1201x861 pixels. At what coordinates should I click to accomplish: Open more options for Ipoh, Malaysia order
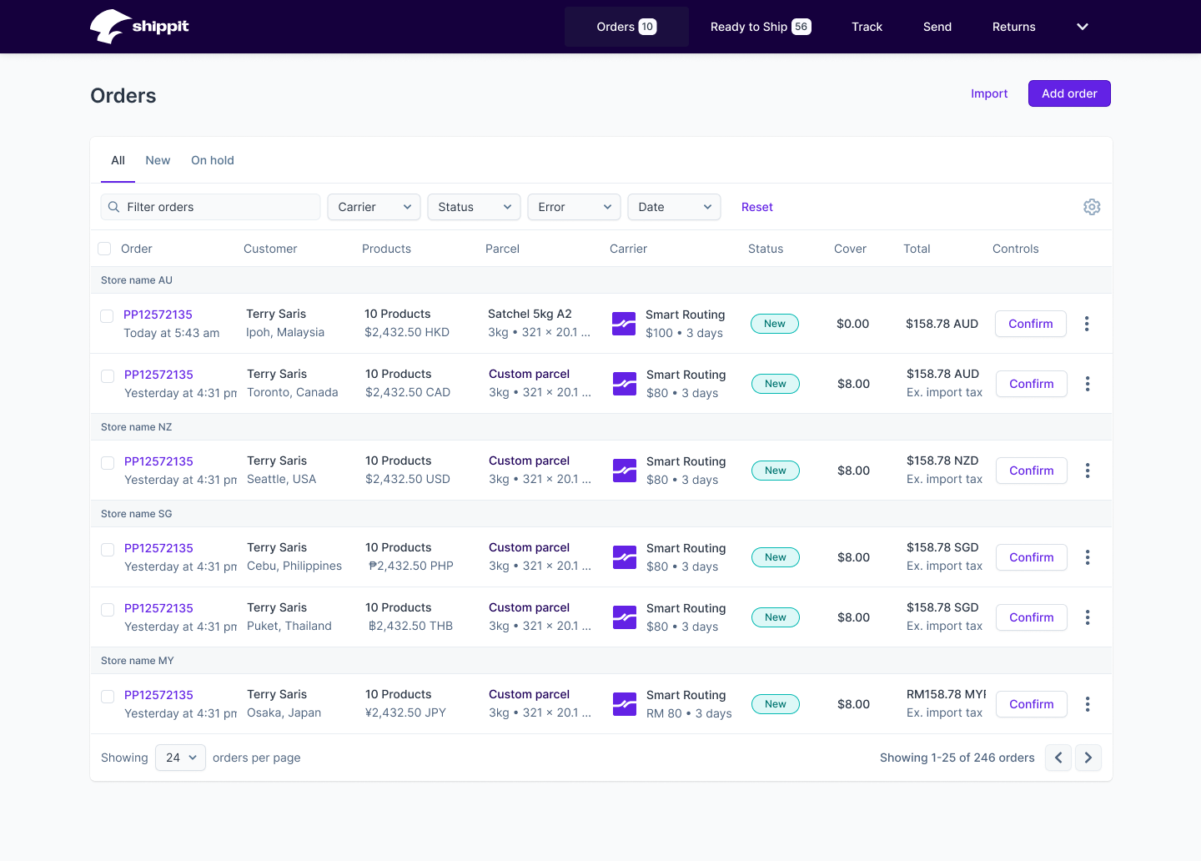click(x=1086, y=324)
